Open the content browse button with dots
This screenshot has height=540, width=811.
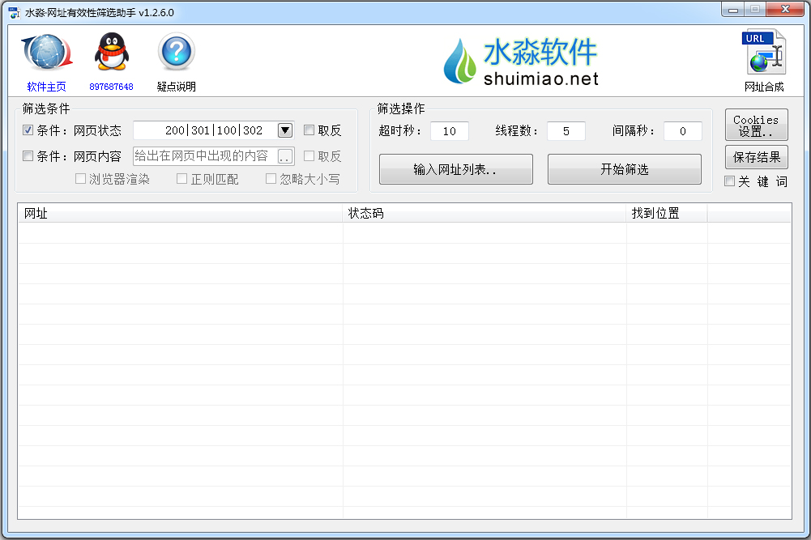pos(284,156)
